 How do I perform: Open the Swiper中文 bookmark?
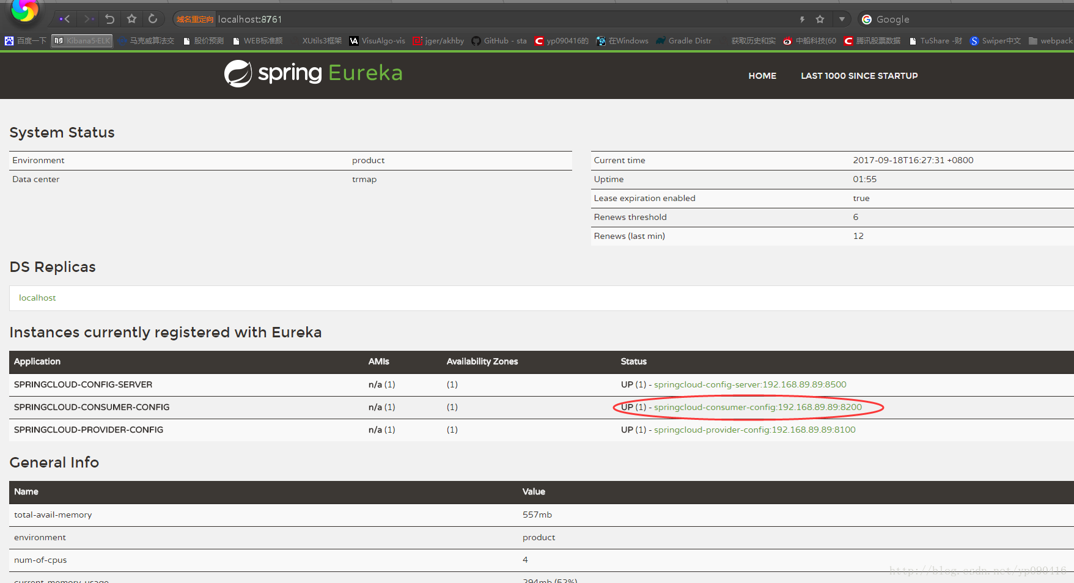point(995,41)
